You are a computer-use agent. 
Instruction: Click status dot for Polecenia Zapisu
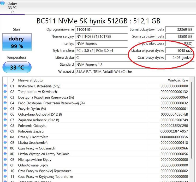[x=5, y=131]
